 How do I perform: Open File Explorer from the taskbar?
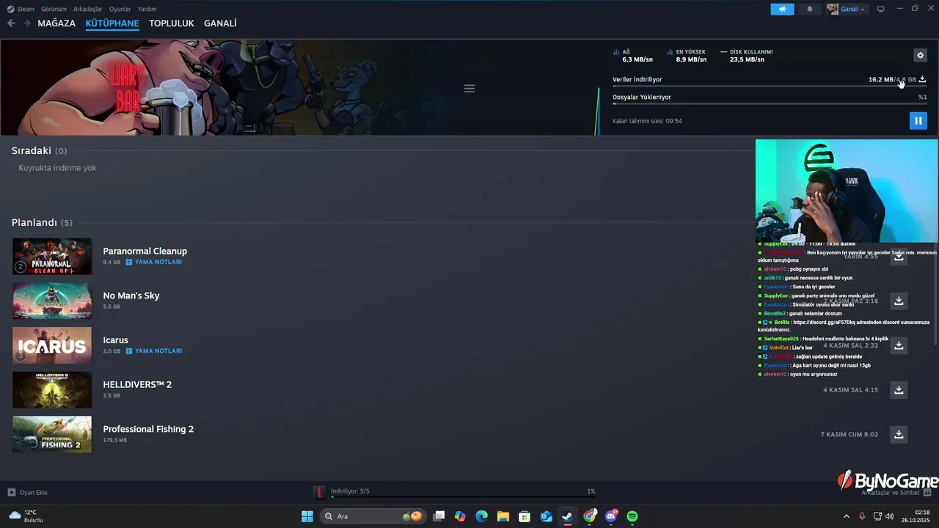(x=503, y=516)
